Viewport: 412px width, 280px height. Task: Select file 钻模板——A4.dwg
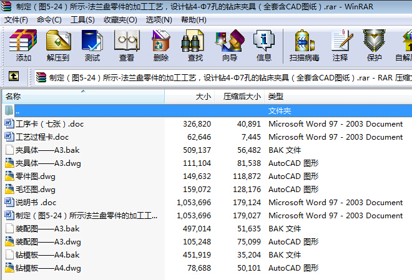pyautogui.click(x=48, y=268)
